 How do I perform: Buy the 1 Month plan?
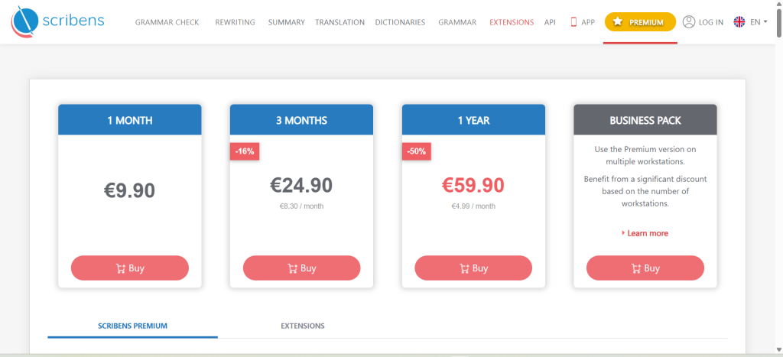click(130, 268)
